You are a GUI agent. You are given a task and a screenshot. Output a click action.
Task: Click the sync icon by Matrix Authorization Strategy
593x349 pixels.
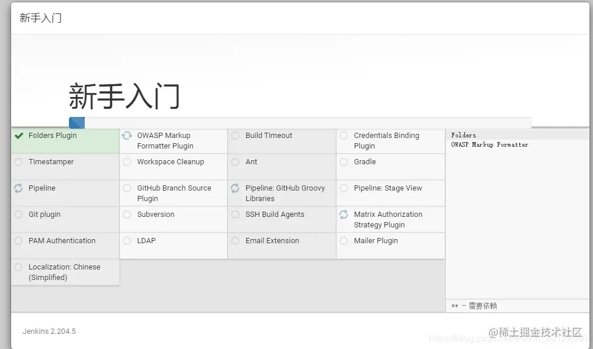point(344,215)
